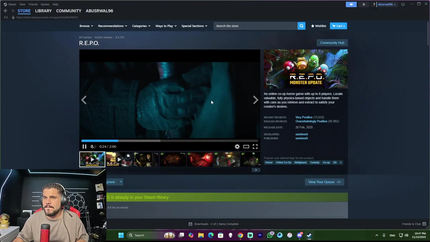The width and height of the screenshot is (430, 242).
Task: Open the Ignore options dropdown arrow
Action: [121, 182]
